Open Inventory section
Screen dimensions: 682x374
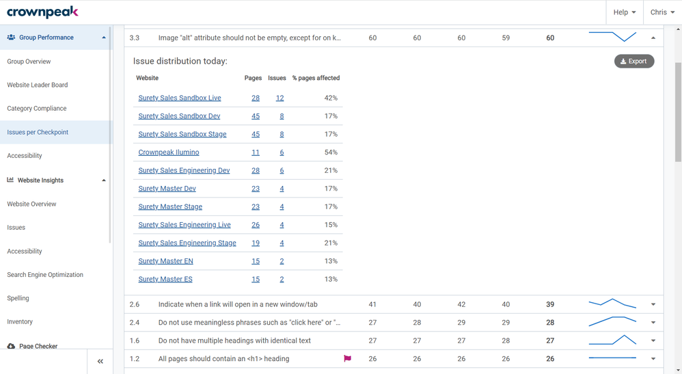pyautogui.click(x=20, y=322)
